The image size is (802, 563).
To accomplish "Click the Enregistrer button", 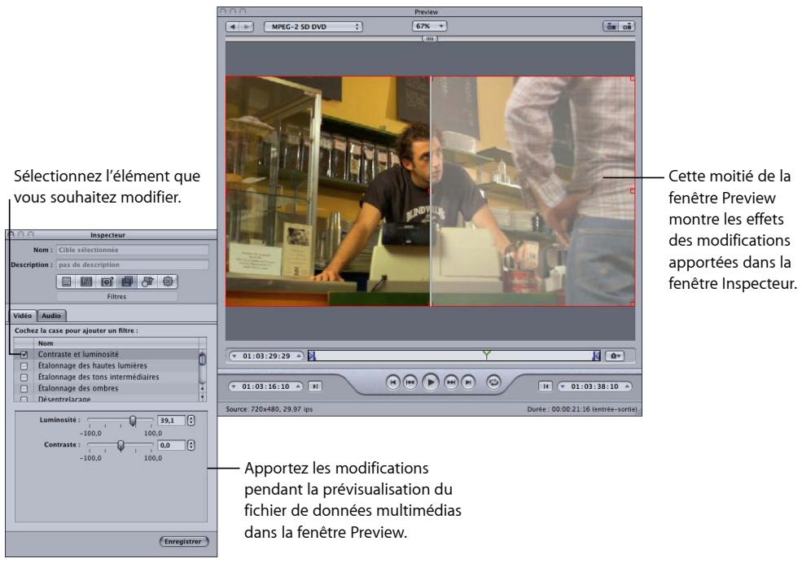I will coord(184,541).
